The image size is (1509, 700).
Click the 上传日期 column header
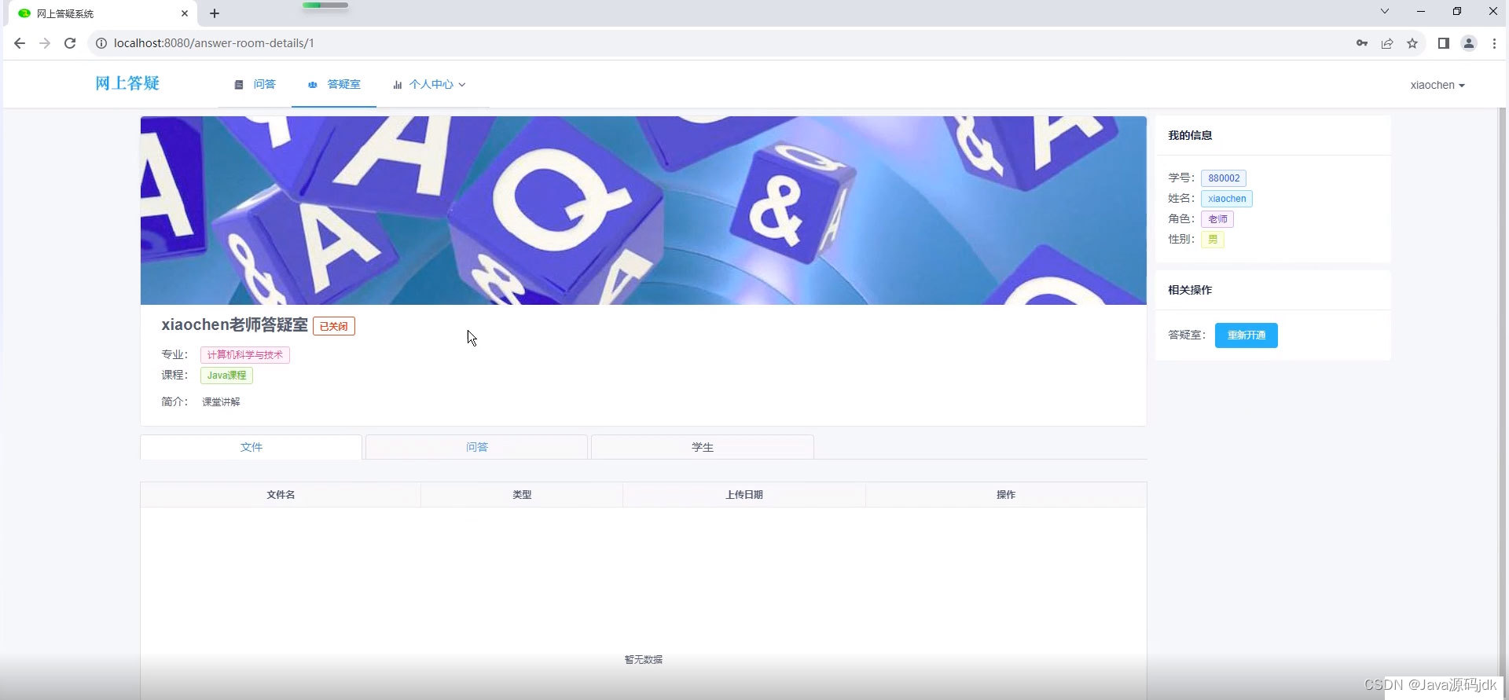744,495
